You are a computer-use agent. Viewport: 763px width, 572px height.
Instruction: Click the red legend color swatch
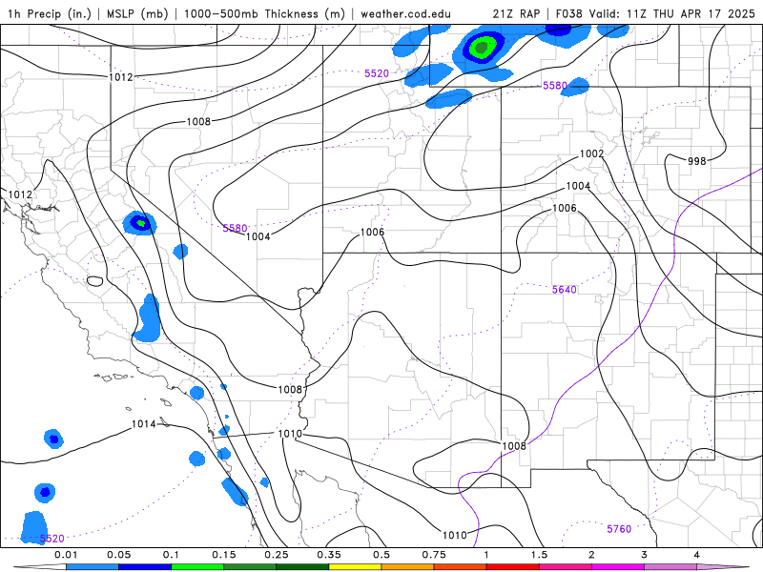513,567
